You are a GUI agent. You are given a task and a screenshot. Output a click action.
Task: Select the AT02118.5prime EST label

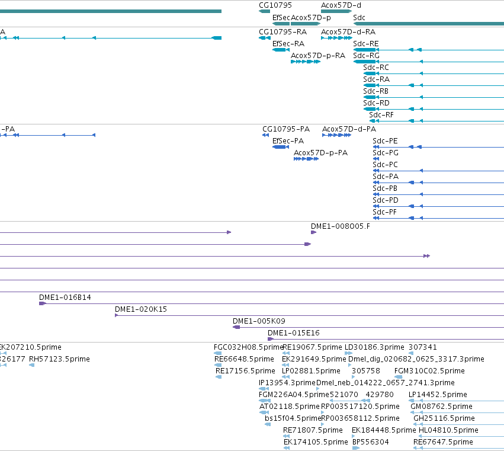(289, 407)
